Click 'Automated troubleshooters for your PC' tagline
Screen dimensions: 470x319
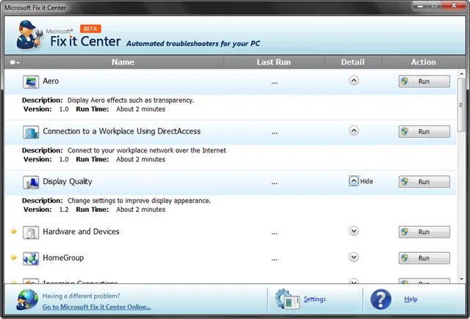click(x=193, y=44)
